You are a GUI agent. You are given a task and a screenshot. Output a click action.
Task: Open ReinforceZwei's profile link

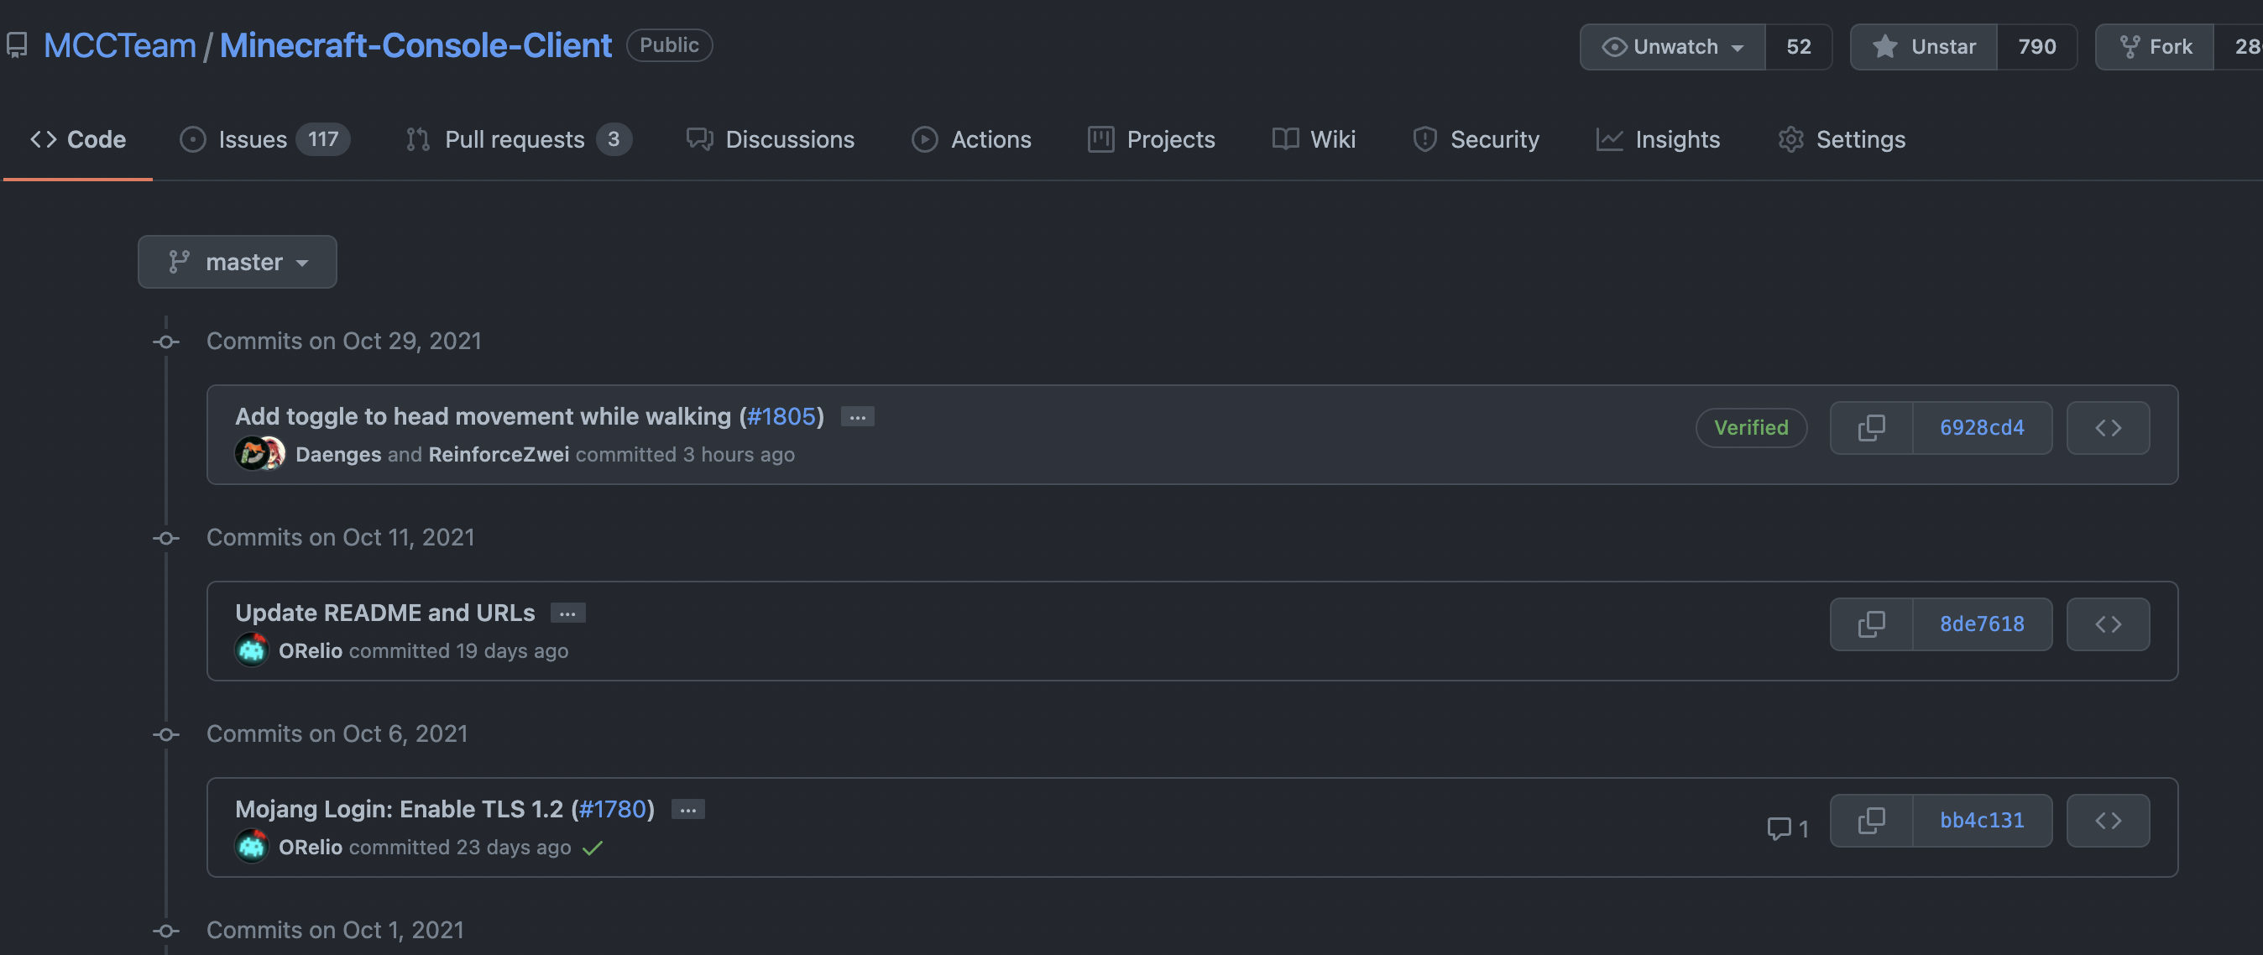[x=498, y=455]
